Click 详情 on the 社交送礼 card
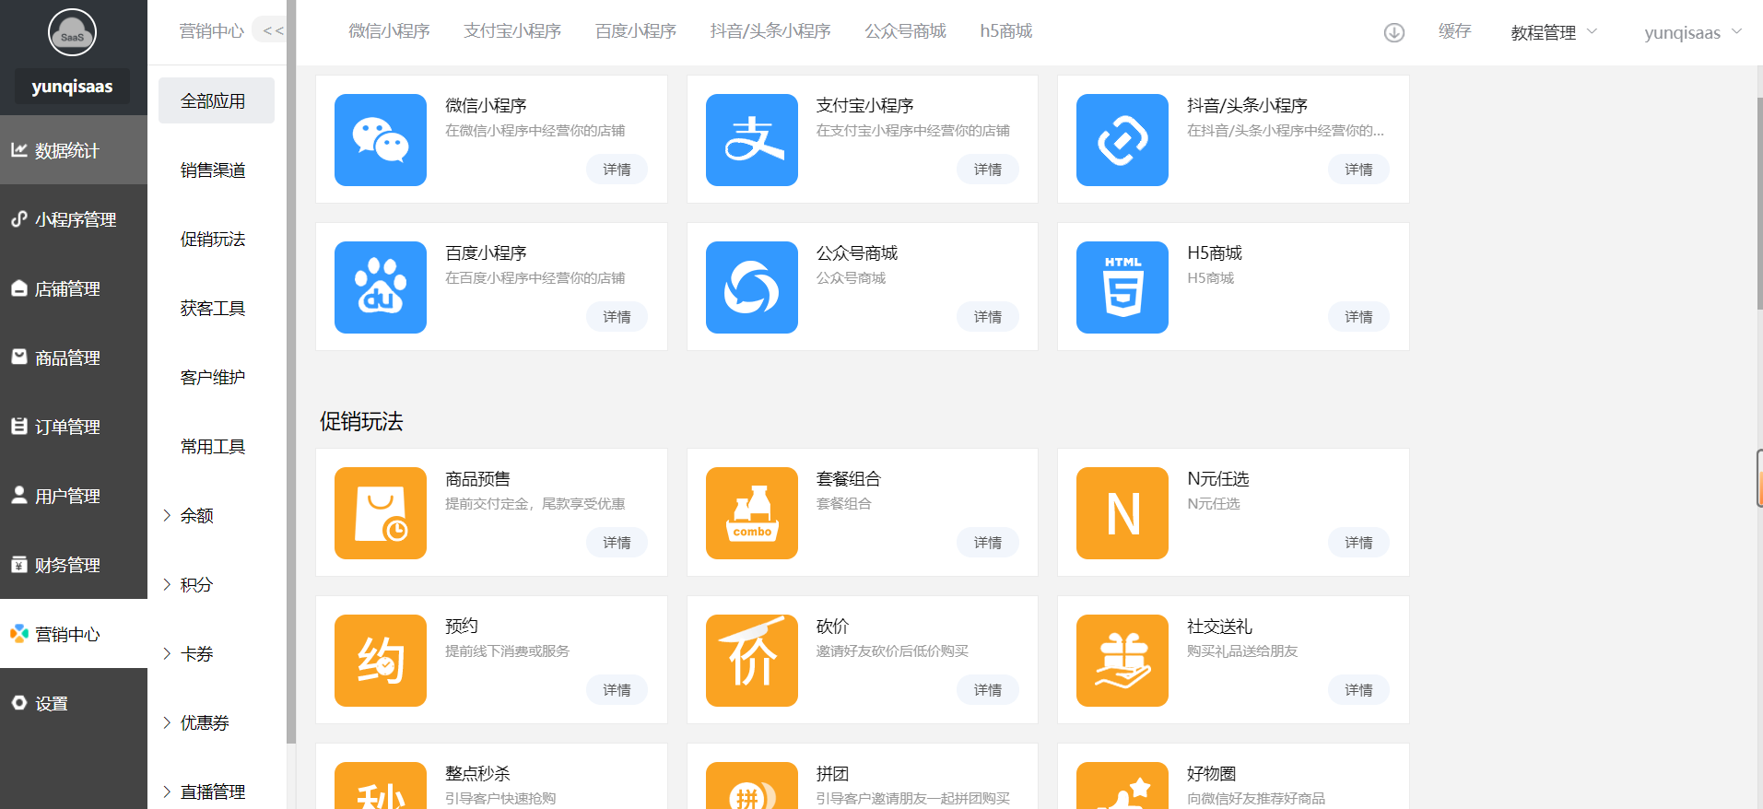Viewport: 1763px width, 809px height. [x=1358, y=690]
